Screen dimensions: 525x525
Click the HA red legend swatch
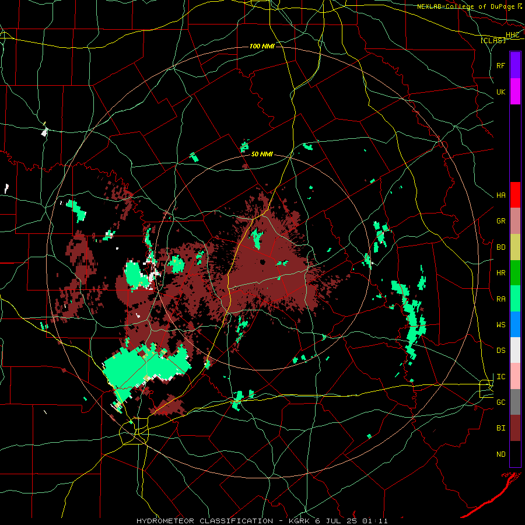515,195
